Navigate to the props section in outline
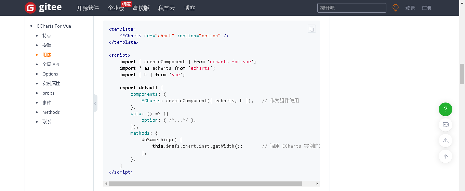The height and width of the screenshot is (191, 465). click(x=48, y=93)
